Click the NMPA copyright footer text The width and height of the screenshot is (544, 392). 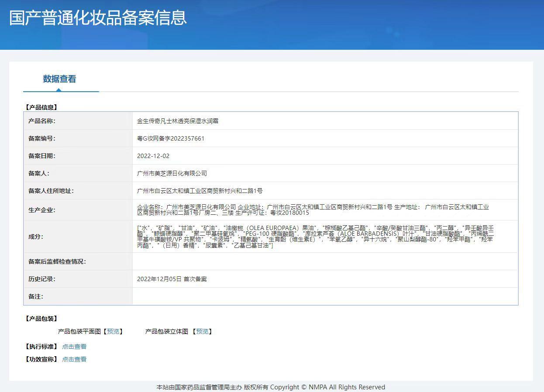pos(271,387)
